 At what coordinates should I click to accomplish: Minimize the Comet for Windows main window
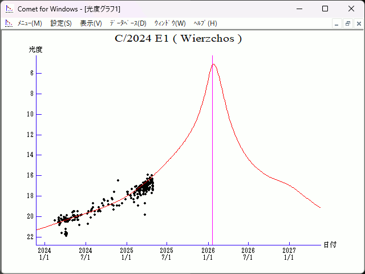[299, 9]
